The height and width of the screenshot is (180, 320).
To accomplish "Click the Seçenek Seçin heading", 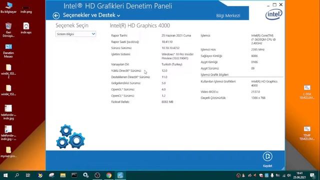I will tap(72, 25).
